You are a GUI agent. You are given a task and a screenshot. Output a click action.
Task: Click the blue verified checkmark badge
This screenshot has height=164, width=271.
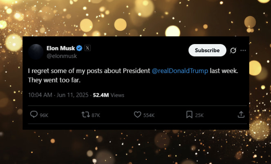point(79,48)
